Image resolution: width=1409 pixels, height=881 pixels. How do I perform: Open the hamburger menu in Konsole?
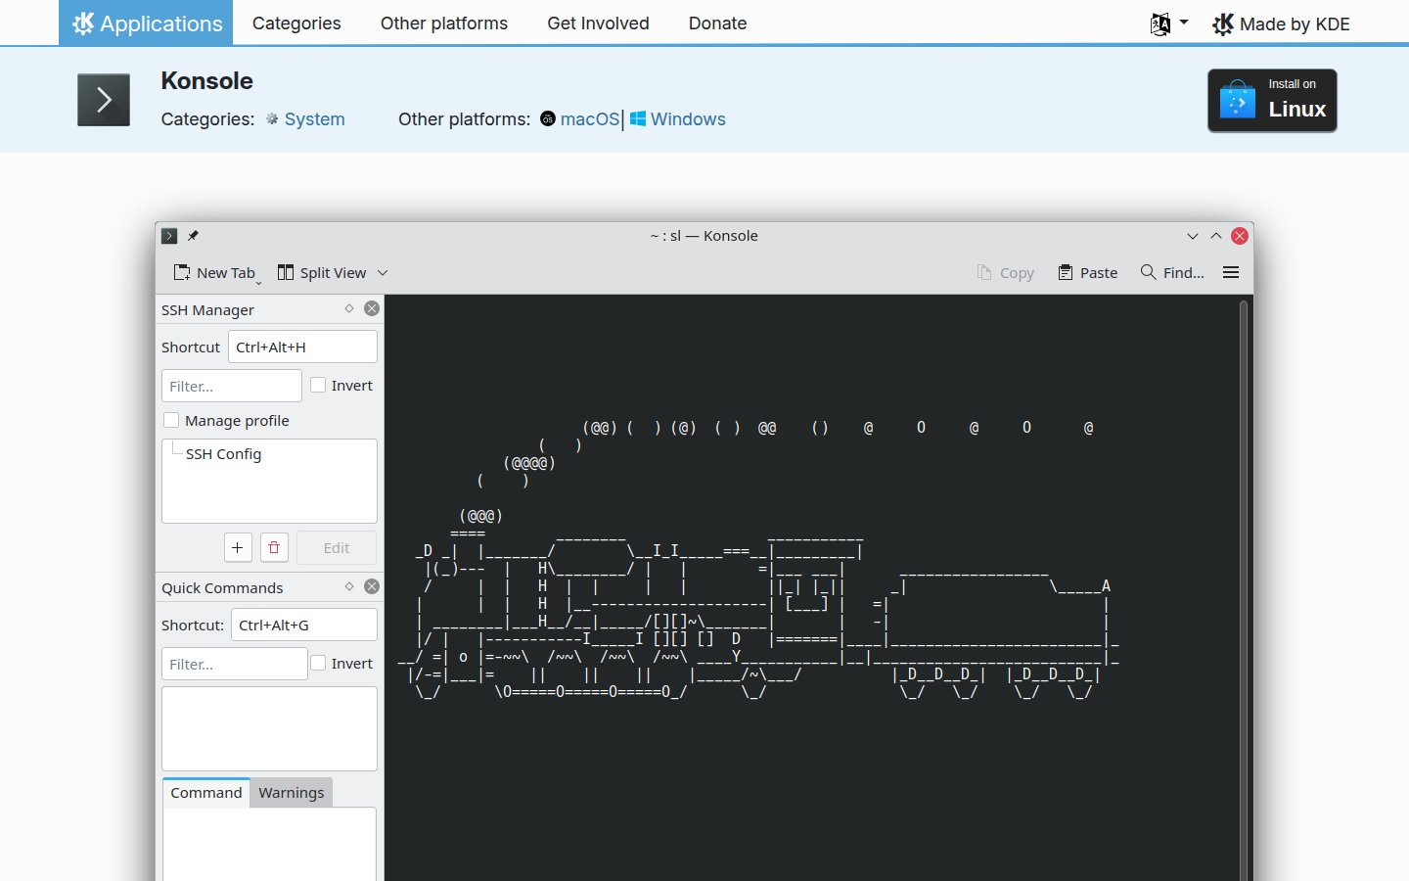1231,273
